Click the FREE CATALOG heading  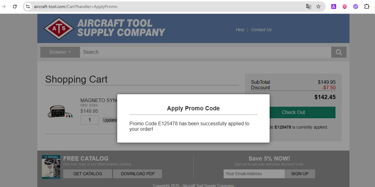pos(86,159)
